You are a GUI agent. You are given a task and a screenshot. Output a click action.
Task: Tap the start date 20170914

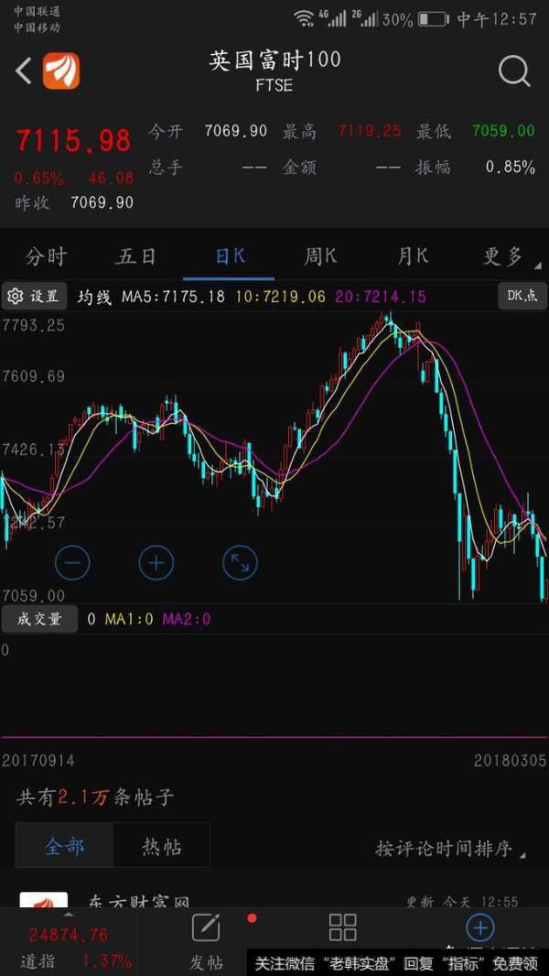(38, 760)
